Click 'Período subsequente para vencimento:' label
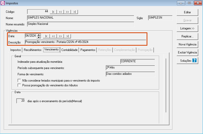 (41, 68)
